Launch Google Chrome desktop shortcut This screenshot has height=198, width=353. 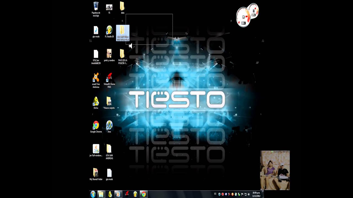(x=96, y=127)
